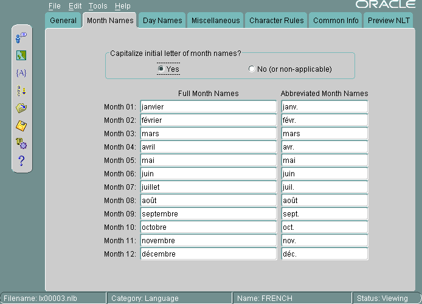The image size is (422, 304).
Task: Open the Tools menu
Action: pyautogui.click(x=97, y=6)
